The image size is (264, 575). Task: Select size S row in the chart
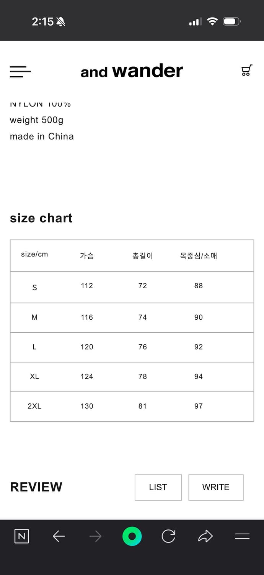click(x=132, y=286)
